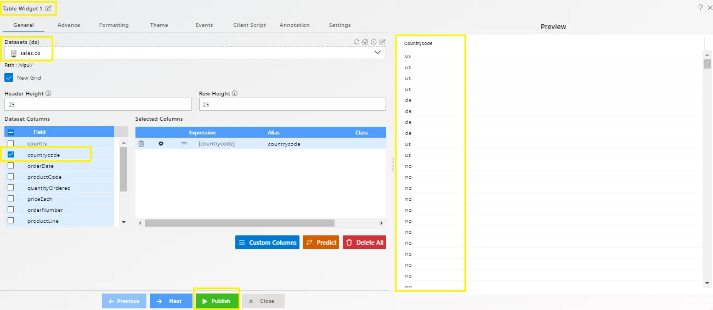Viewport: 713px width, 310px height.
Task: Close the widget dialog with X icon
Action: pyautogui.click(x=710, y=8)
